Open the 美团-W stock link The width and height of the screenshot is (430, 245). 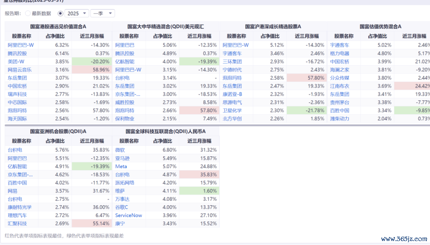pyautogui.click(x=16, y=62)
